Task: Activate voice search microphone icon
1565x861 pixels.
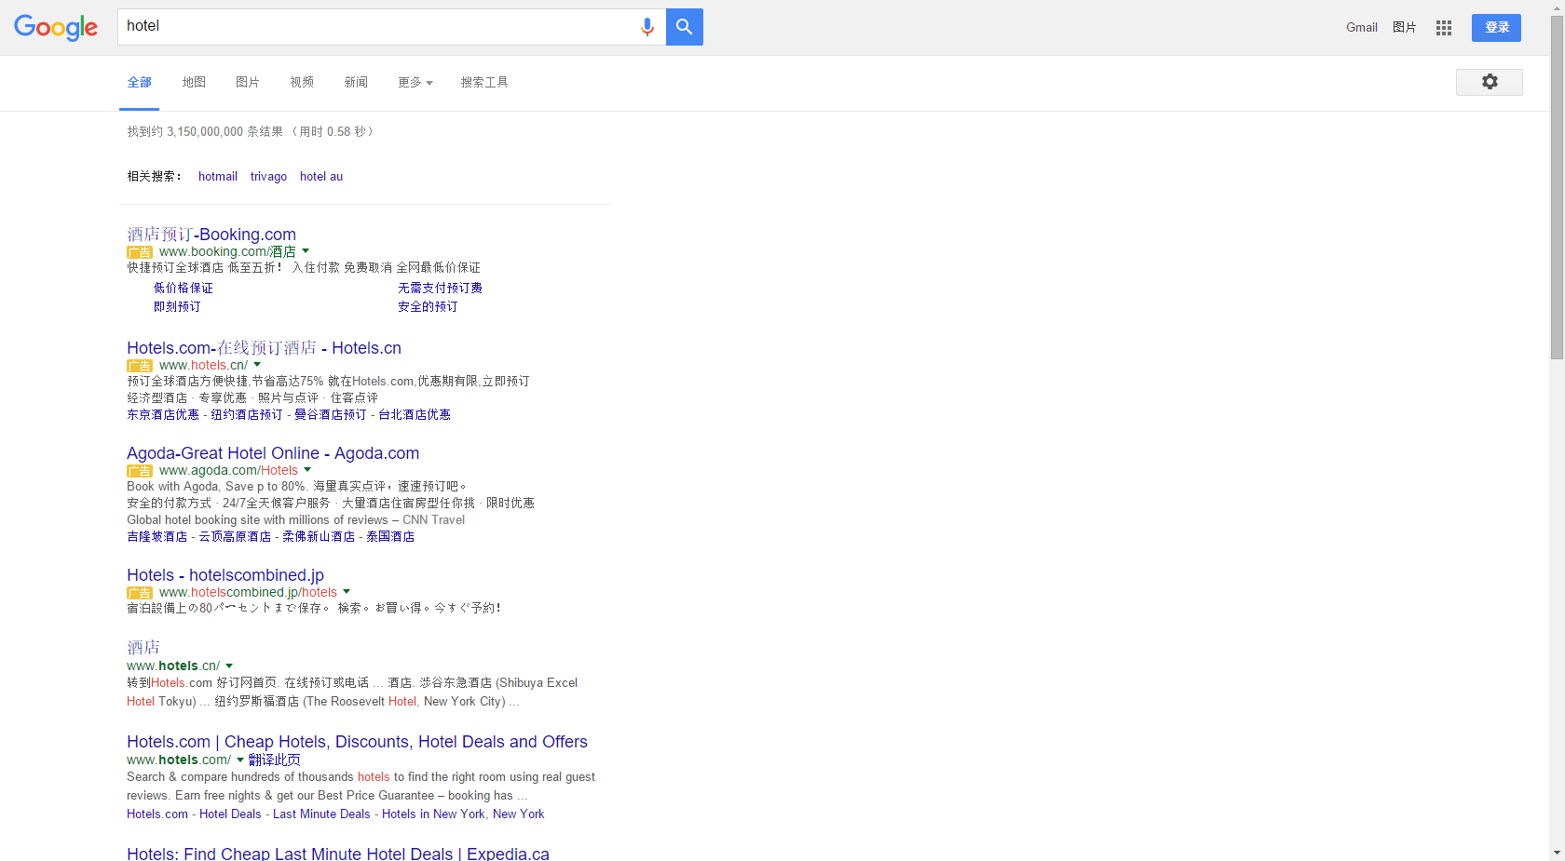Action: point(647,27)
